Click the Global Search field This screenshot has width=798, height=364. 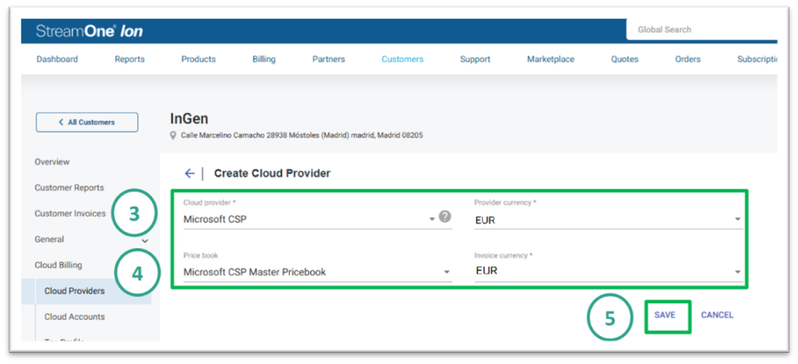703,30
